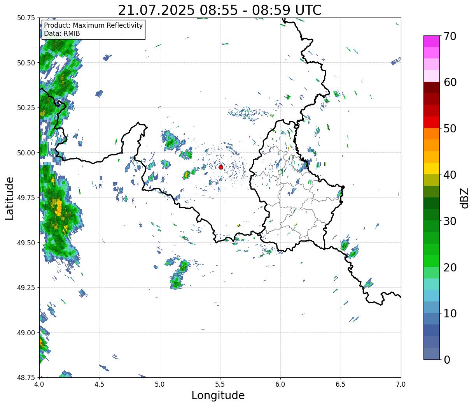The image size is (474, 405).
Task: Click the longitude tick label 6.5
Action: (x=341, y=384)
